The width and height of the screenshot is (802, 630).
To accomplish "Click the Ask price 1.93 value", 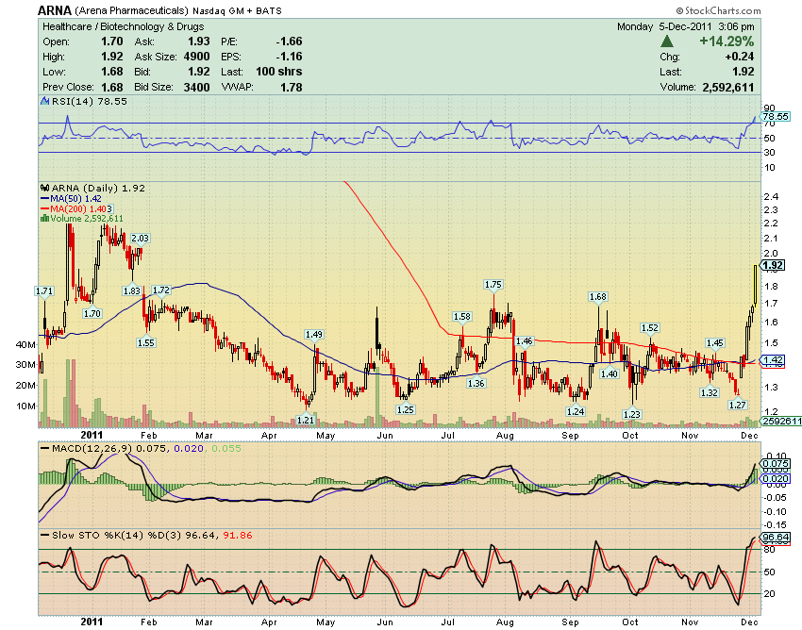I will coord(199,41).
